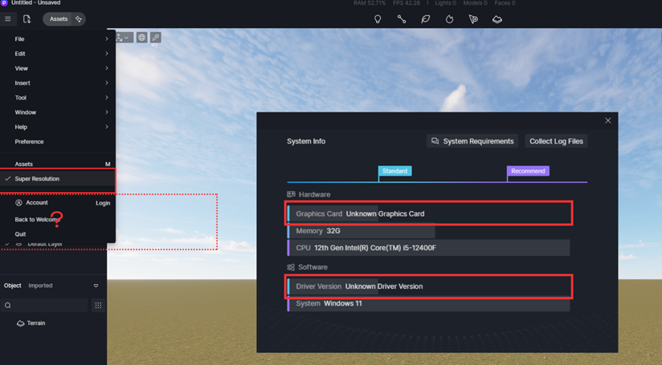Click the search magnifier icon in Object panel
Image resolution: width=662 pixels, height=365 pixels.
[x=7, y=305]
